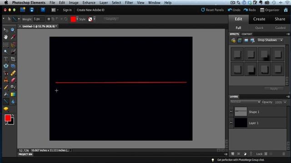Open the Filter menu

(129, 3)
